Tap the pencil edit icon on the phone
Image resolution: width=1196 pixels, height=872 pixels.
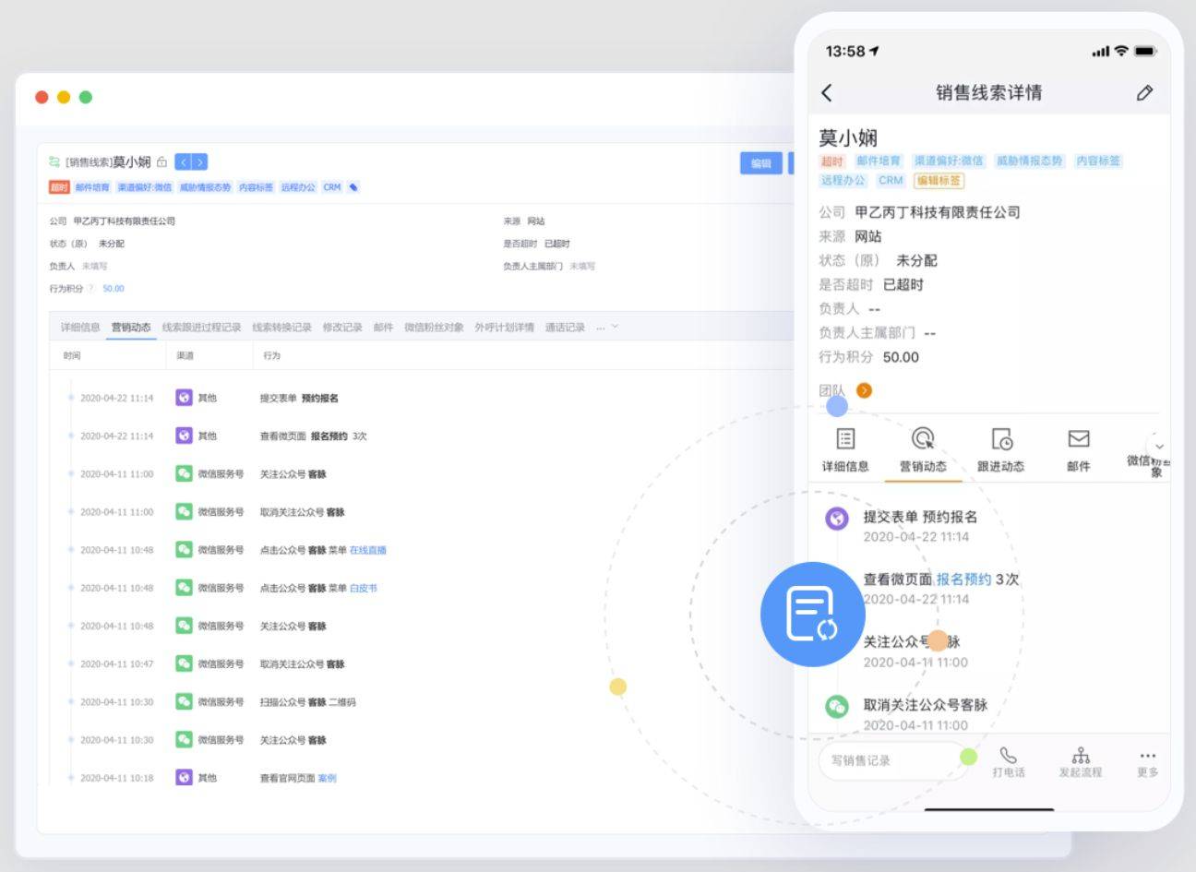[1144, 92]
